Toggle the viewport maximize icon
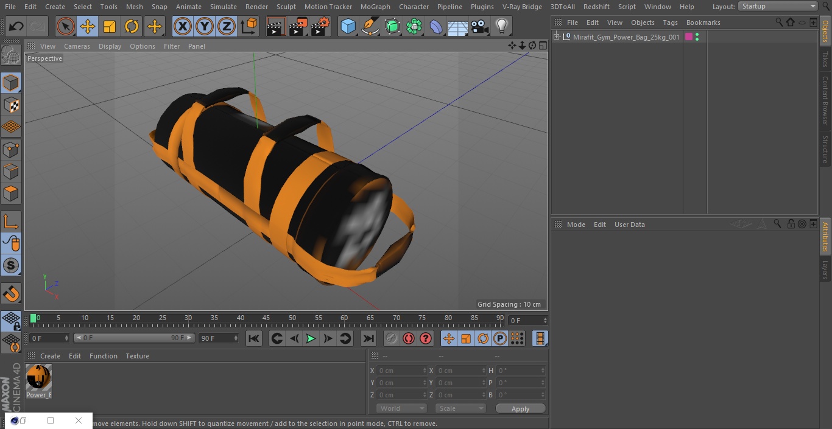 coord(542,46)
